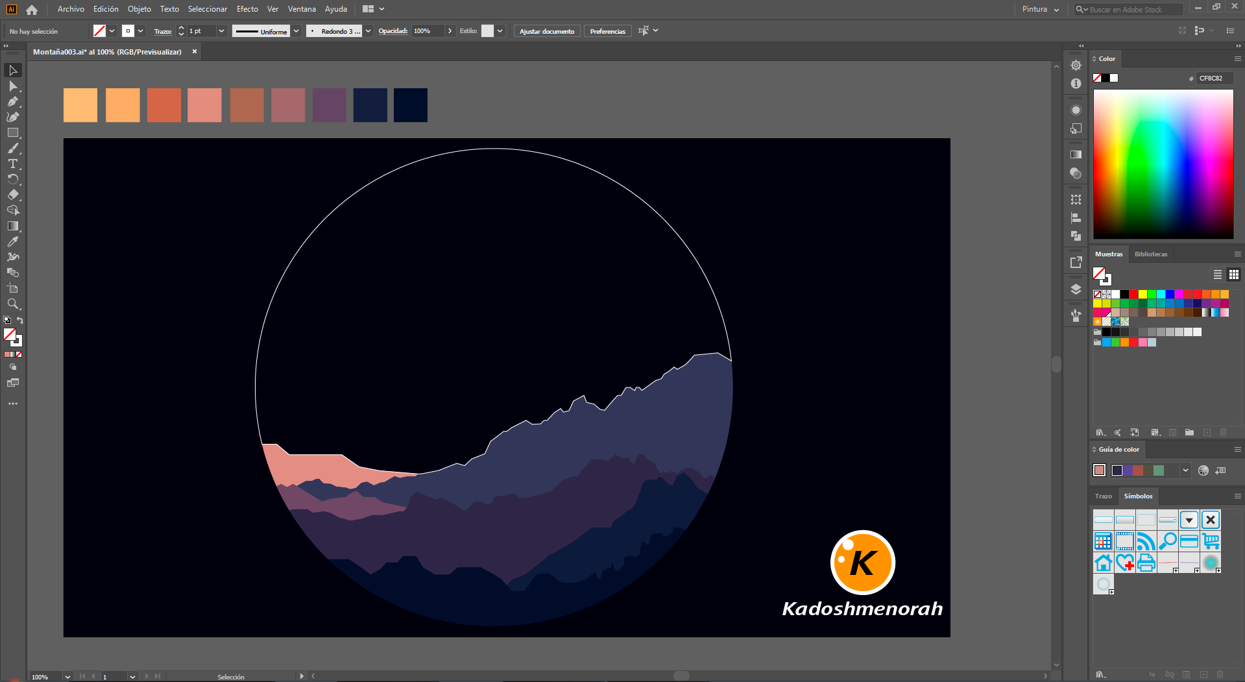Open Color panel options menu
Image resolution: width=1245 pixels, height=682 pixels.
1237,59
